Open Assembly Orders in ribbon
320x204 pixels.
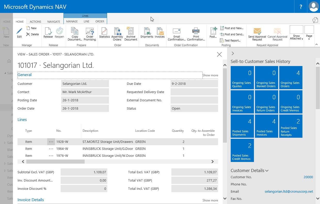coord(117,34)
